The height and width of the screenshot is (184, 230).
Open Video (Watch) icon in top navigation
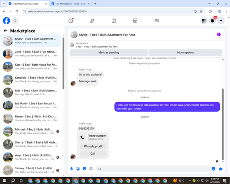click(x=114, y=21)
